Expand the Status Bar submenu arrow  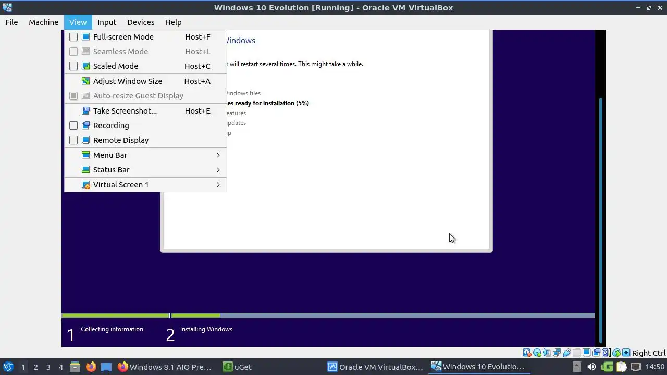pos(218,170)
